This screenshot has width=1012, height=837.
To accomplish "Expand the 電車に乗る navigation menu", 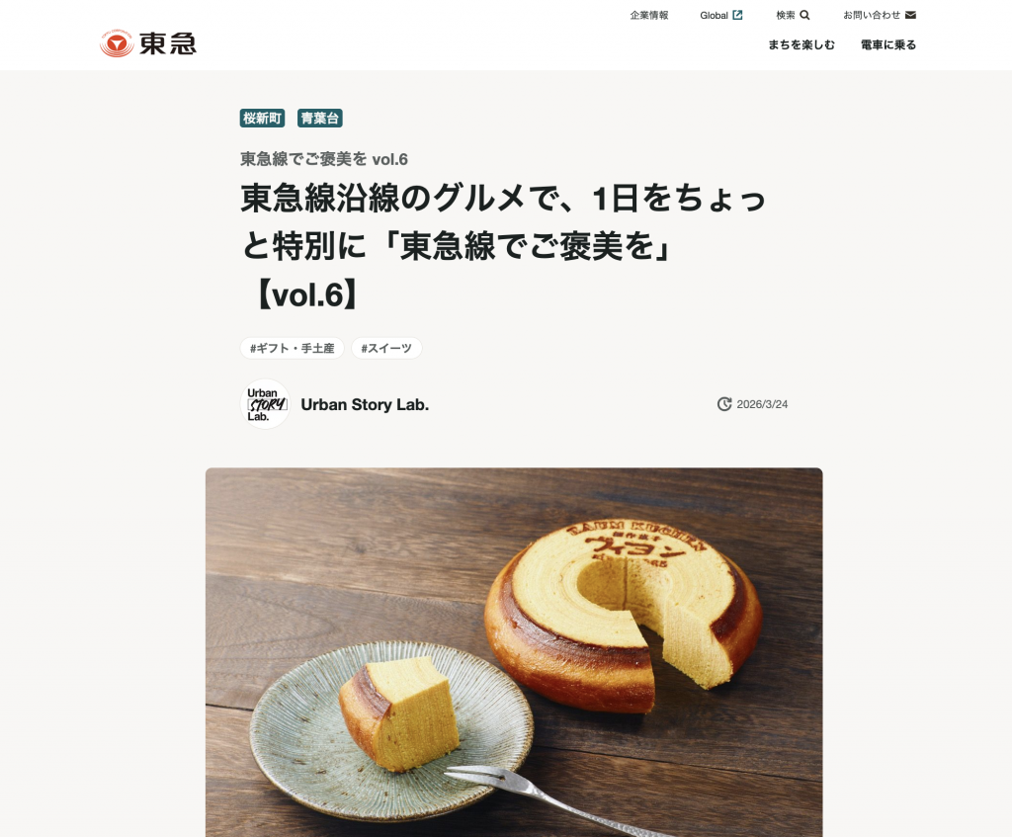I will tap(888, 44).
